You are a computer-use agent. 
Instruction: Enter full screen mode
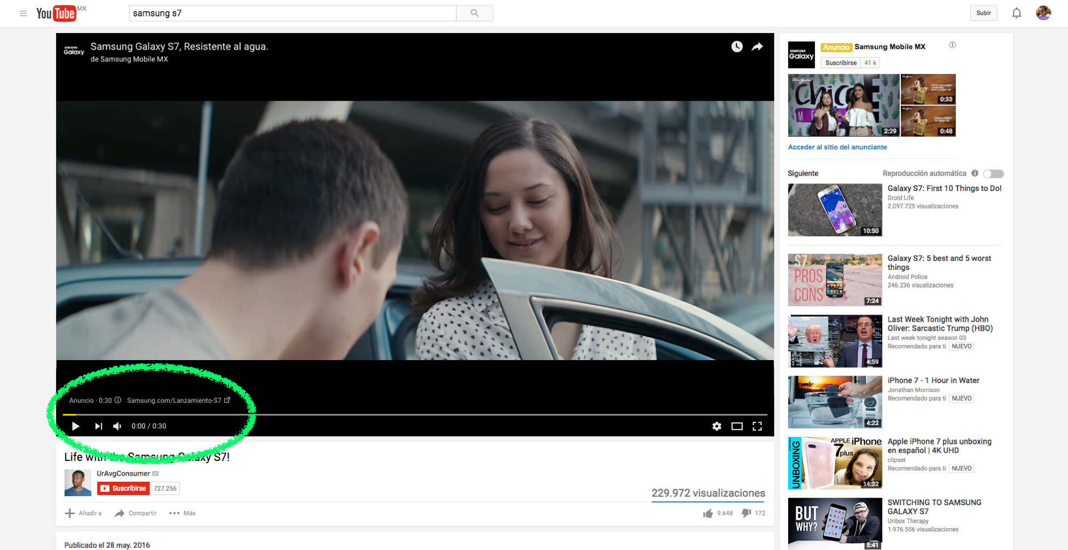pos(757,426)
